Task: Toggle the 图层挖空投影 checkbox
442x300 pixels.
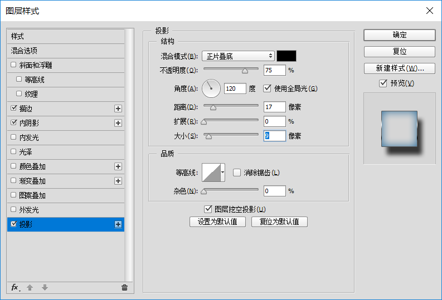Action: [208, 209]
